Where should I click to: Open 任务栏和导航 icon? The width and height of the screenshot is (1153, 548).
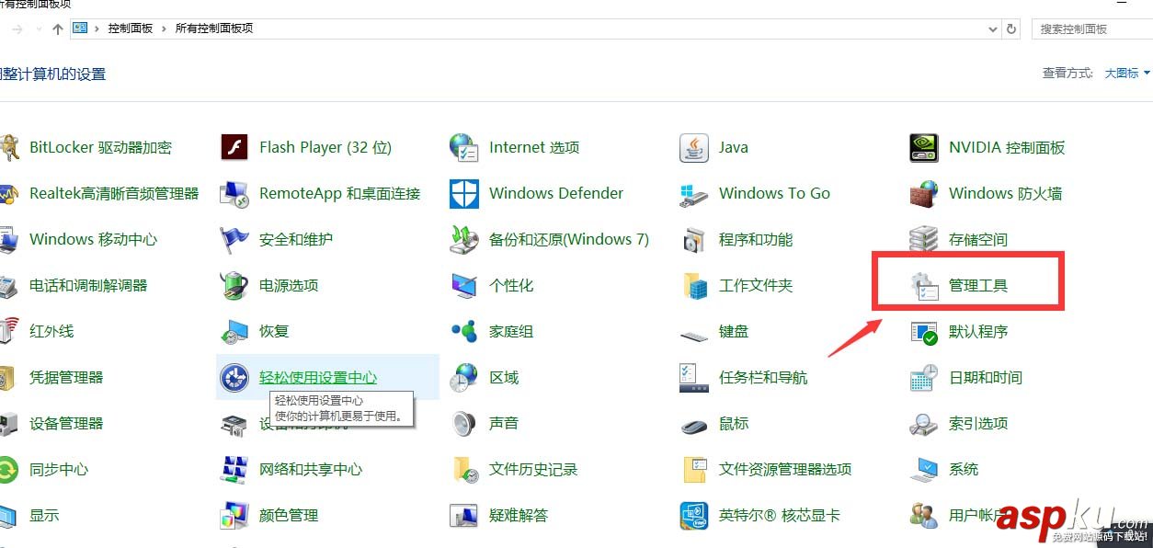coord(694,377)
